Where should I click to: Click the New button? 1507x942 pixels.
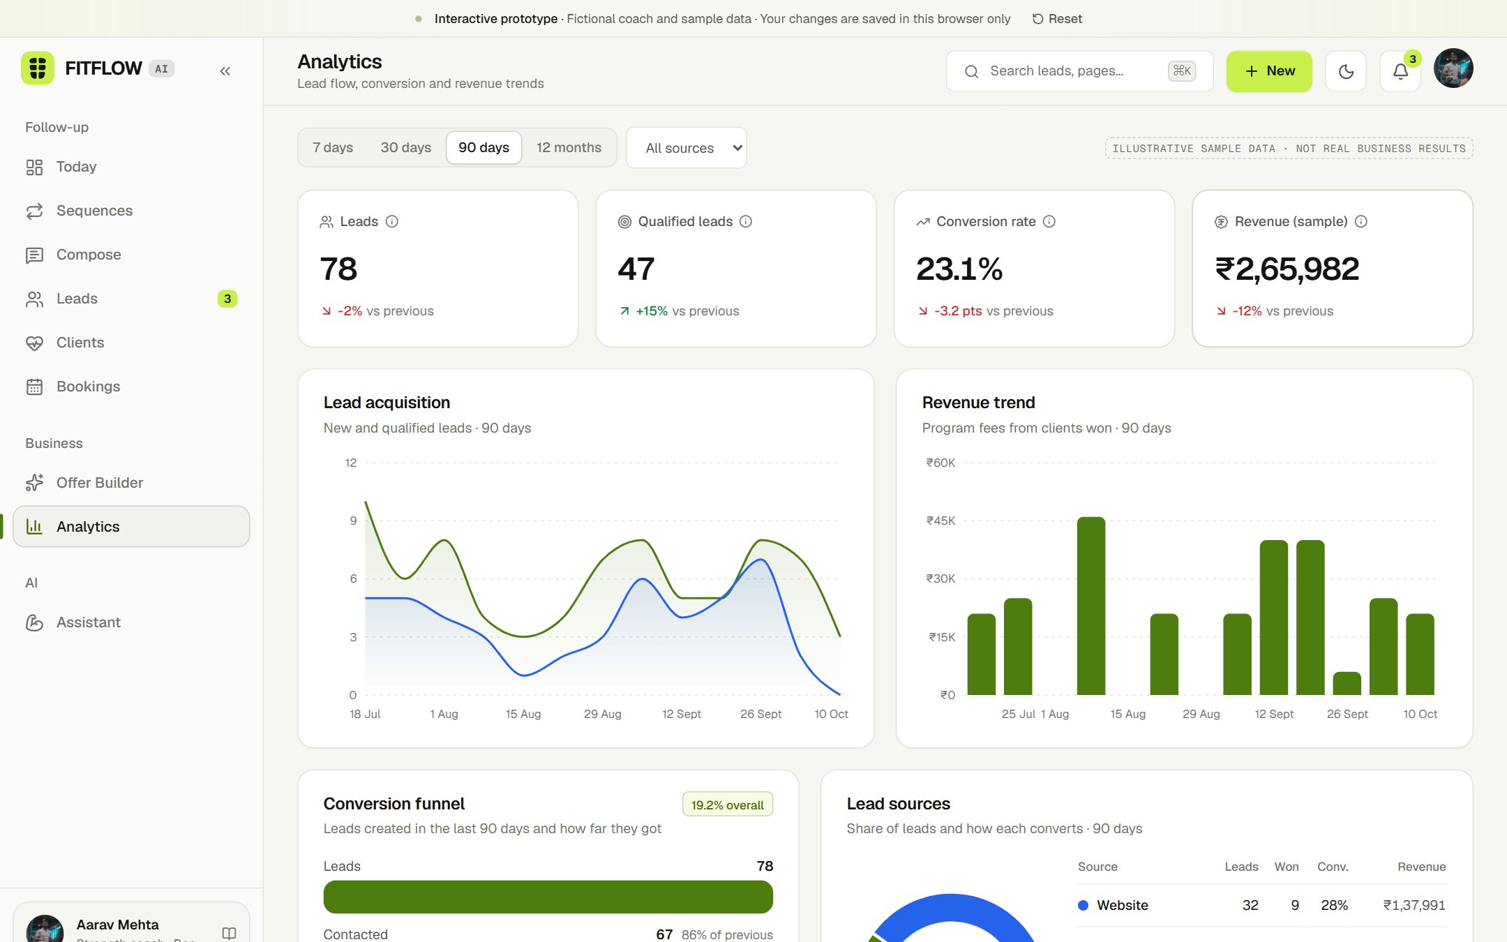point(1269,71)
